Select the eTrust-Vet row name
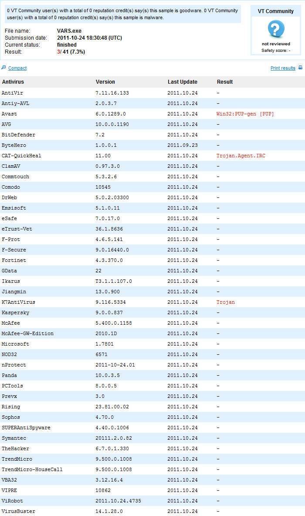 (x=17, y=229)
